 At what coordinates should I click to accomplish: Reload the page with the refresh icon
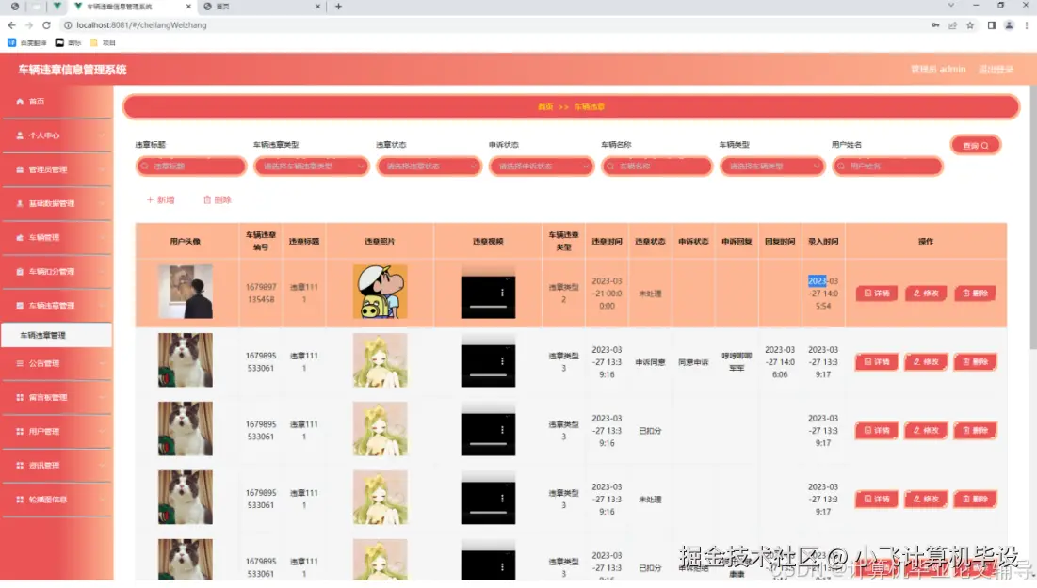click(46, 25)
